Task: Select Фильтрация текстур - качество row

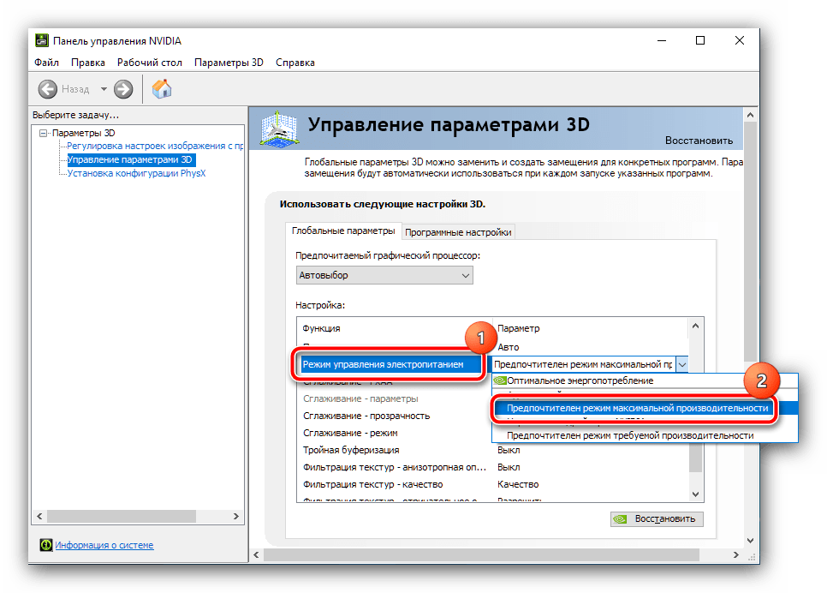Action: (x=372, y=484)
